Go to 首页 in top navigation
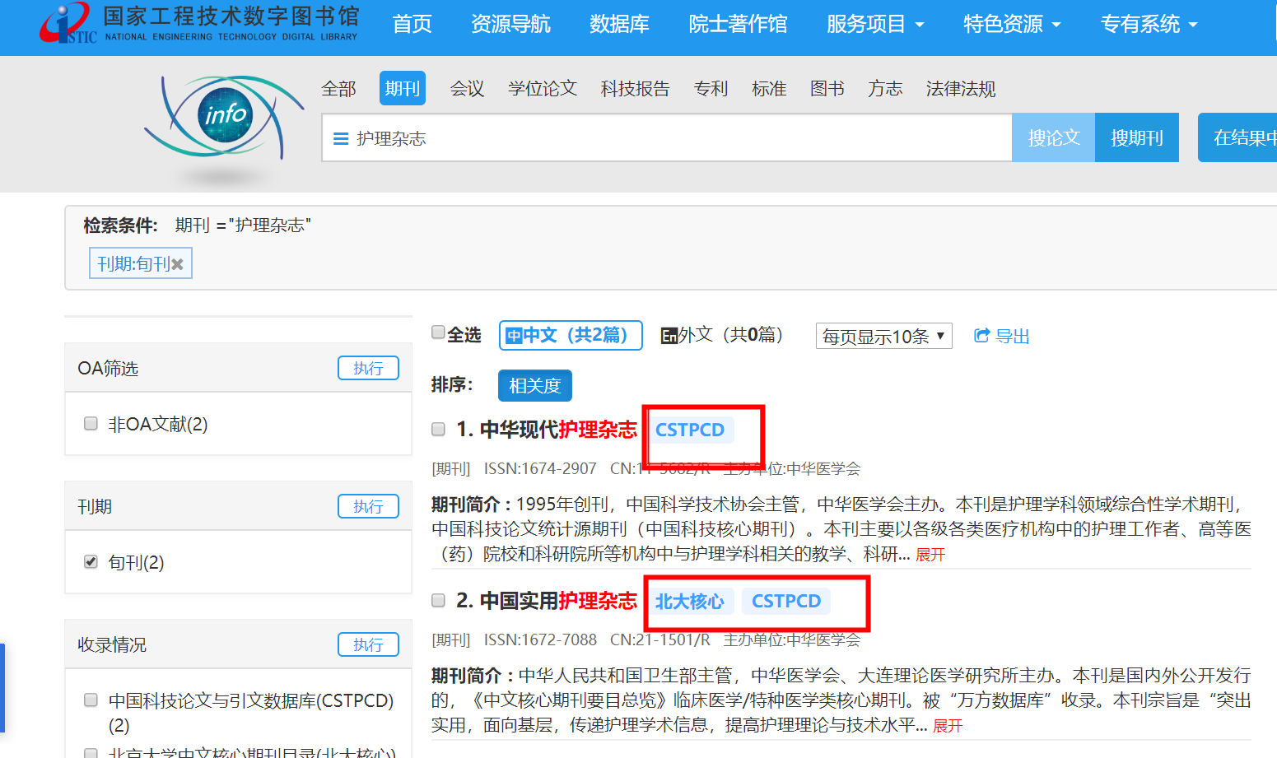The width and height of the screenshot is (1277, 758). (x=412, y=24)
